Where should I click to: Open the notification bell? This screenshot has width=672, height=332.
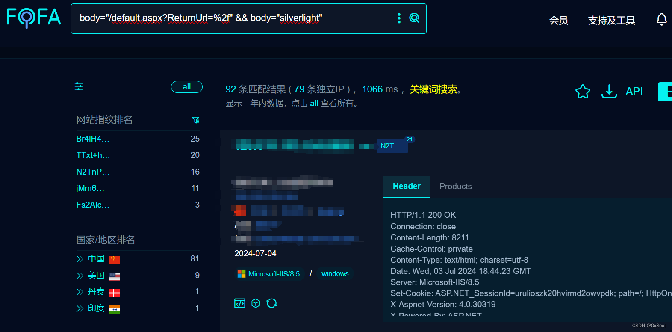point(661,20)
